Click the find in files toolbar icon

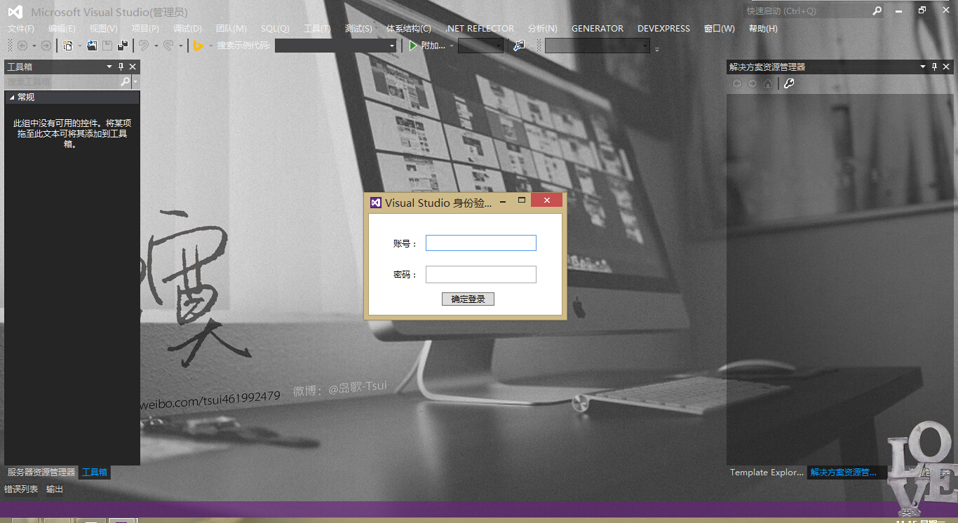click(x=519, y=46)
